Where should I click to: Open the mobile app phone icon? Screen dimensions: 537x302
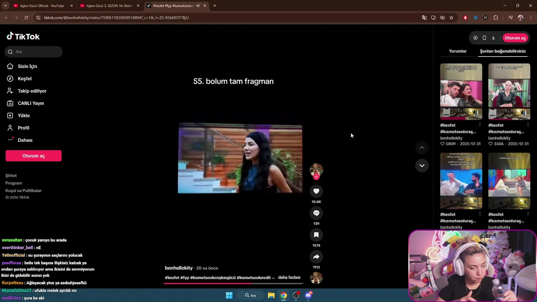(484, 38)
